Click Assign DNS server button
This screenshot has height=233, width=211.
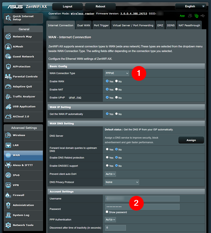tap(191, 140)
